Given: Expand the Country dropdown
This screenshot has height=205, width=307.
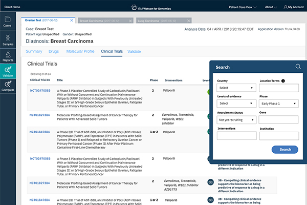Looking at the screenshot, I should pyautogui.click(x=236, y=88).
